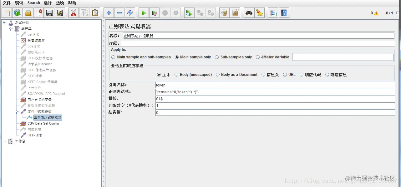Open the Search menu
The height and width of the screenshot is (187, 401).
coord(34,3)
